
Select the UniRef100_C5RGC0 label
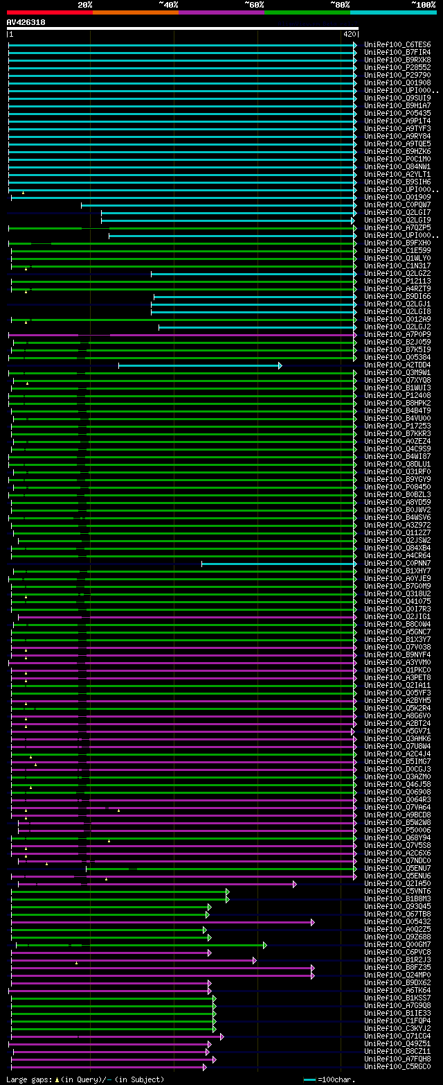[397, 1066]
